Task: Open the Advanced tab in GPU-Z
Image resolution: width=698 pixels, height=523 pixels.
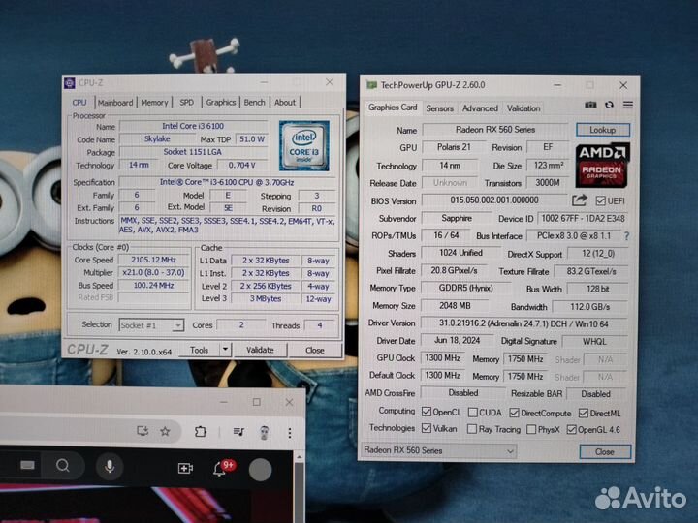Action: pos(480,108)
